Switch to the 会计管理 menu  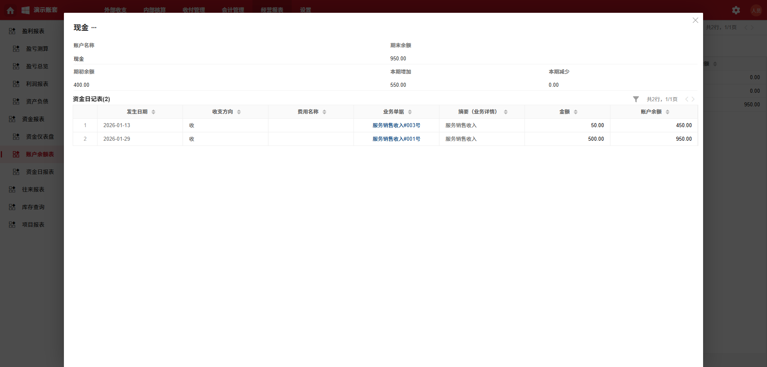pos(233,10)
